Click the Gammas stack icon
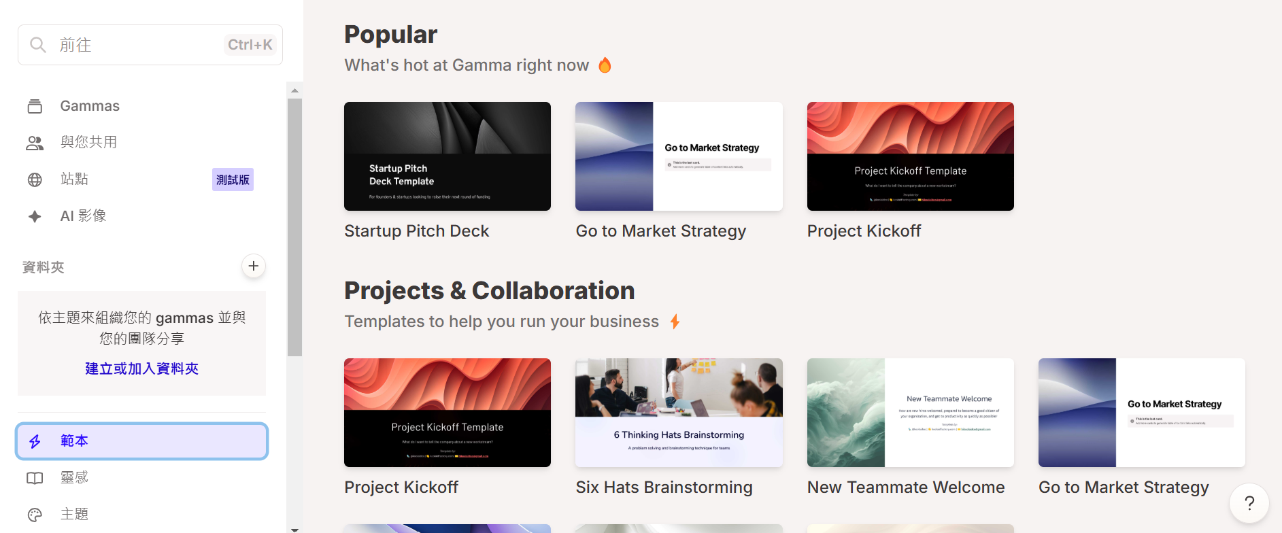Screen dimensions: 1282x533 tap(35, 106)
